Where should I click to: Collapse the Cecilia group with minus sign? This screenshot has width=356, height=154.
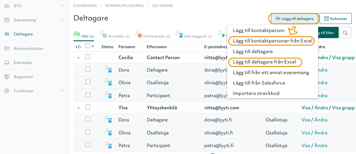pyautogui.click(x=78, y=58)
